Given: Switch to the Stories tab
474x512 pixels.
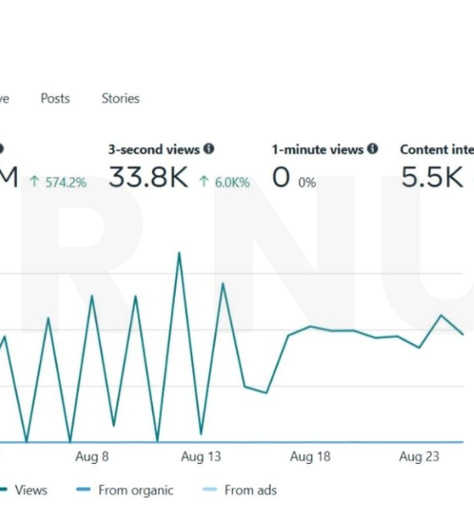Looking at the screenshot, I should pyautogui.click(x=120, y=98).
